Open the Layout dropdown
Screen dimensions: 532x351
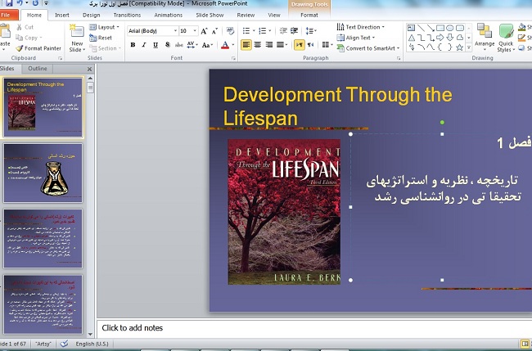click(104, 27)
